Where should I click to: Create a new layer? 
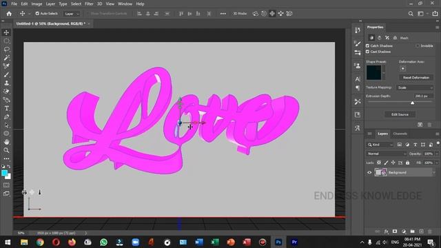(421, 231)
